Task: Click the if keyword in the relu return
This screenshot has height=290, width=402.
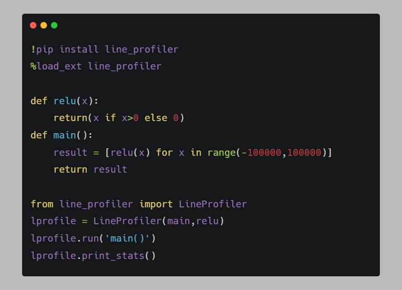Action: 110,118
